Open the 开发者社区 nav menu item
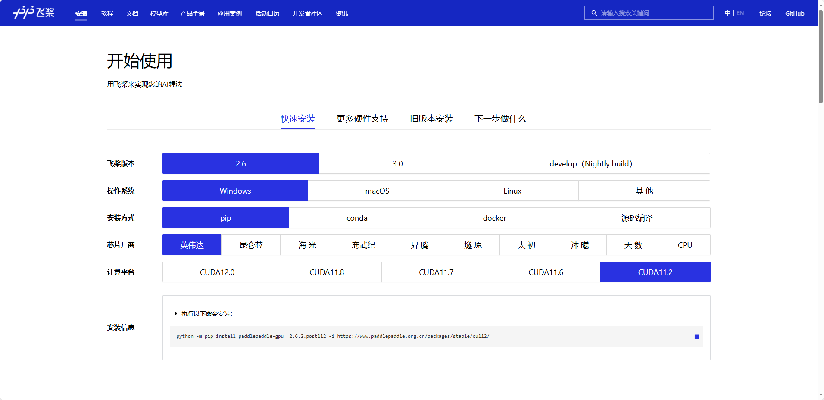 click(x=308, y=13)
